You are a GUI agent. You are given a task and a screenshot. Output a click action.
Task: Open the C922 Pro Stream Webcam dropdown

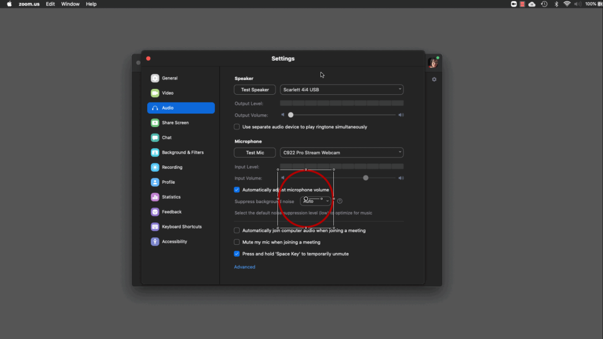click(342, 152)
